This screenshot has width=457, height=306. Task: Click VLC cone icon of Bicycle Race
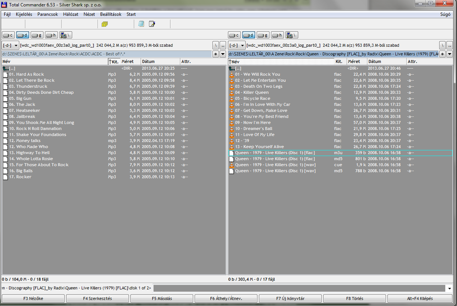point(231,99)
